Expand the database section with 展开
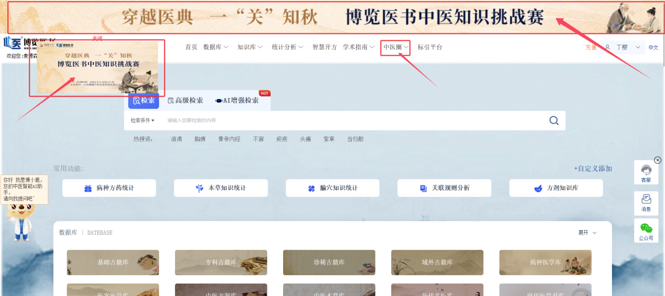The image size is (665, 296). (588, 233)
